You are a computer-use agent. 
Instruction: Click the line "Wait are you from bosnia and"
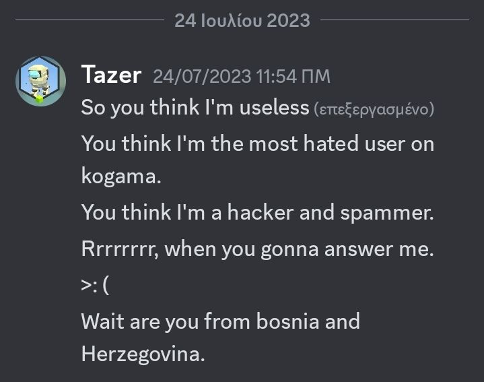(x=221, y=322)
